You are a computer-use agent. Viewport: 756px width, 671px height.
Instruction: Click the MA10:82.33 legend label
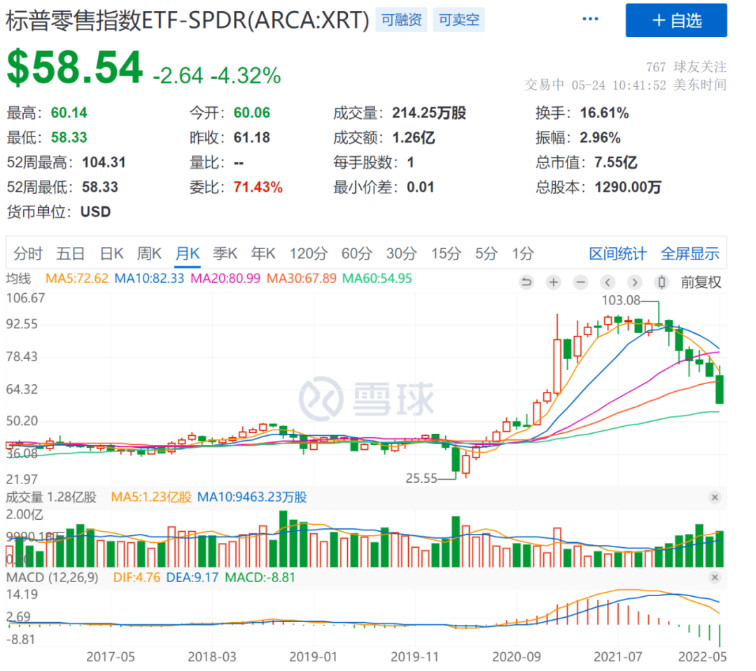pos(150,278)
